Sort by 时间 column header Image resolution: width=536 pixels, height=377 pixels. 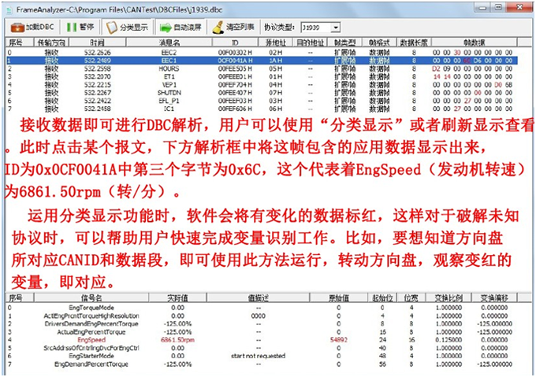coord(97,42)
